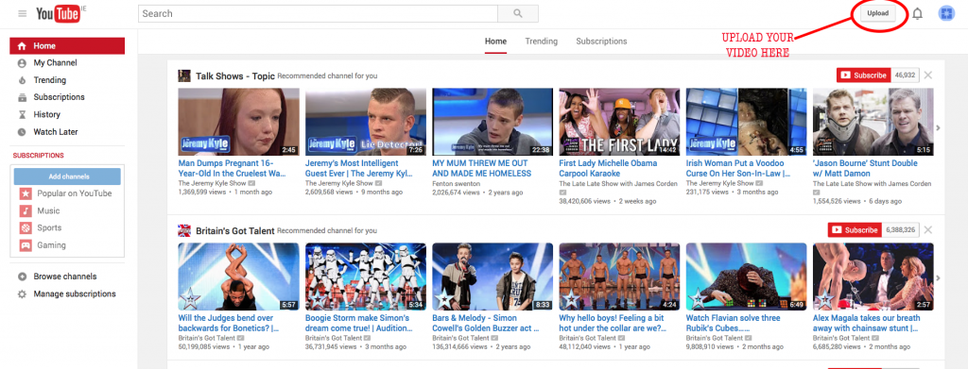Switch to the Trending tab
This screenshot has width=968, height=369.
(542, 42)
